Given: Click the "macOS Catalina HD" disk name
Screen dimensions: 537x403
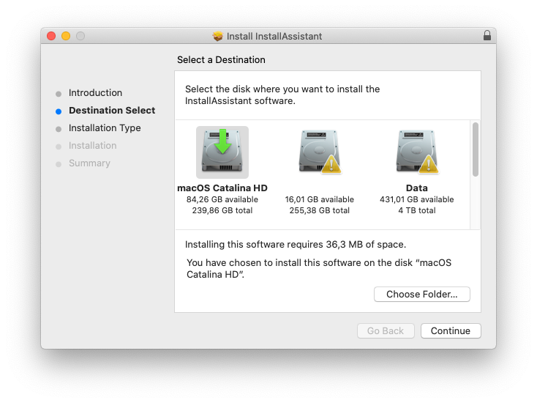Looking at the screenshot, I should tap(222, 188).
